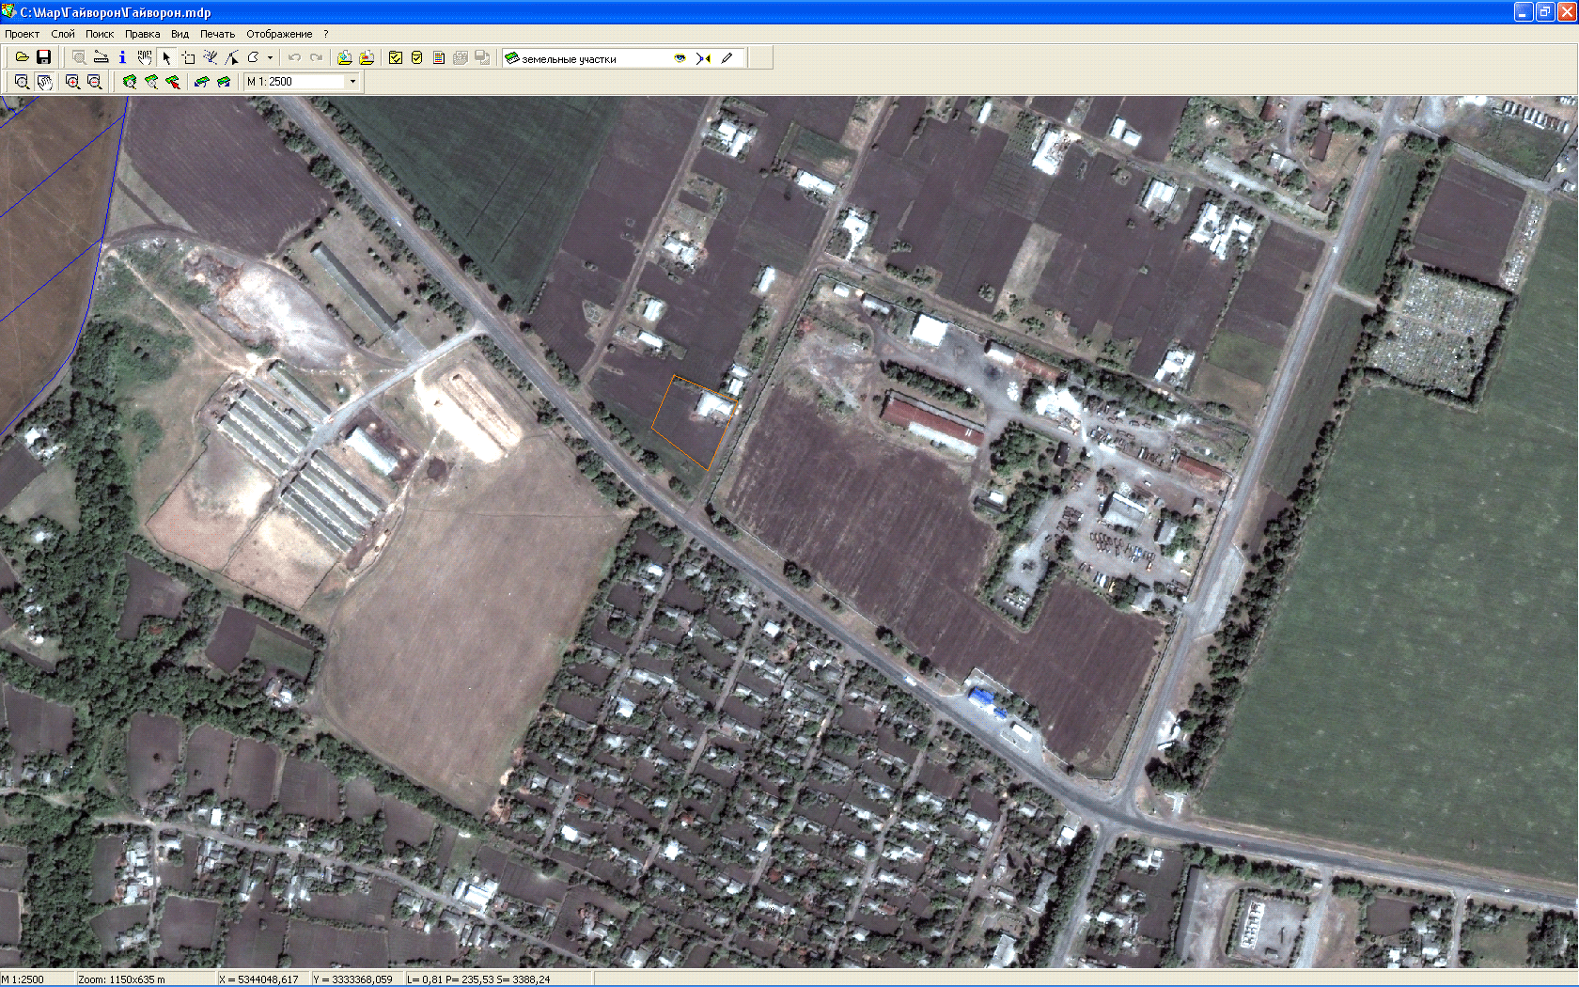
Task: Click into the scale field showing 2500
Action: point(305,82)
